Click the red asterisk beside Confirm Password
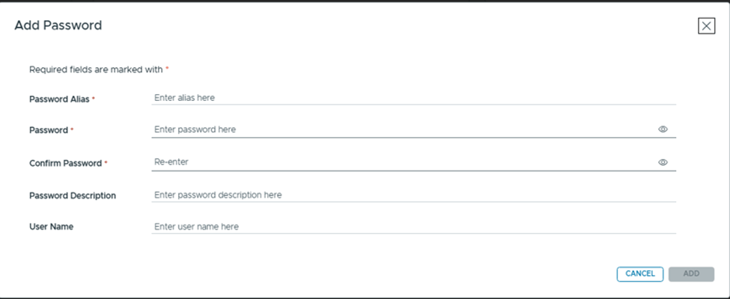730x299 pixels. tap(106, 162)
